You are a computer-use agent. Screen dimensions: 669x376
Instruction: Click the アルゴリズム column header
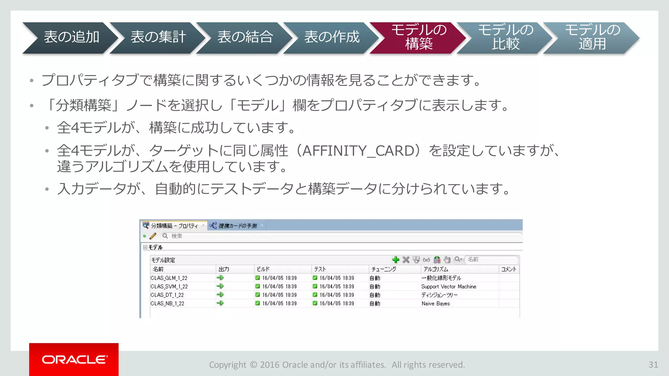(436, 269)
